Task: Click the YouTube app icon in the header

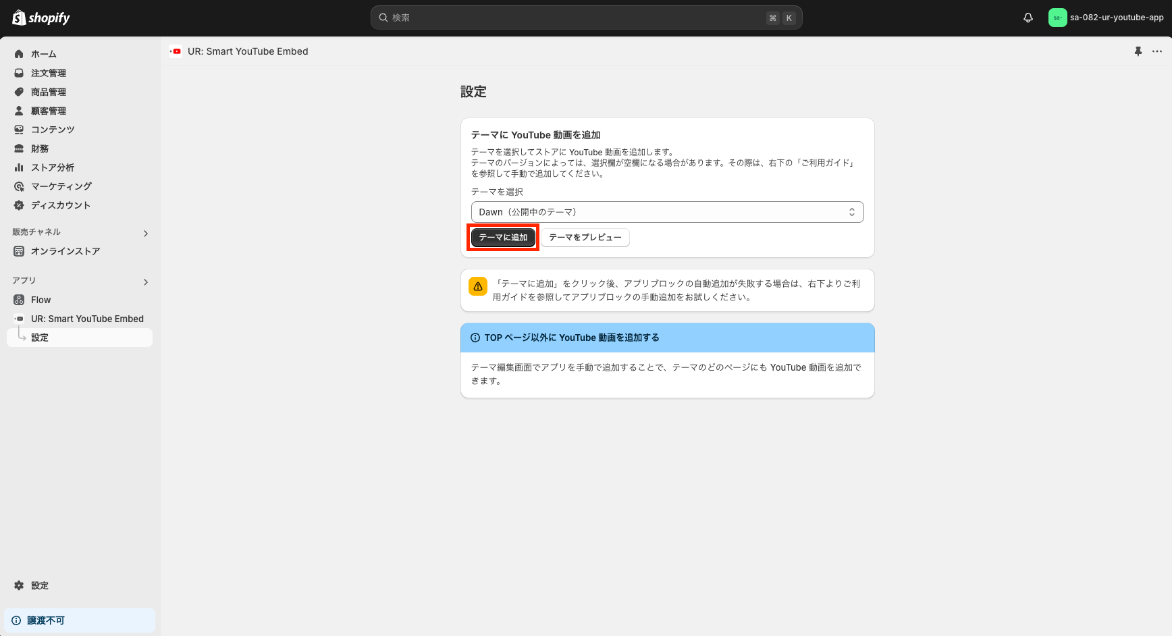Action: pyautogui.click(x=175, y=51)
